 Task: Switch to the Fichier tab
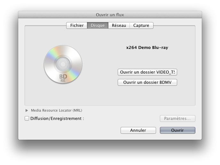pos(77,25)
